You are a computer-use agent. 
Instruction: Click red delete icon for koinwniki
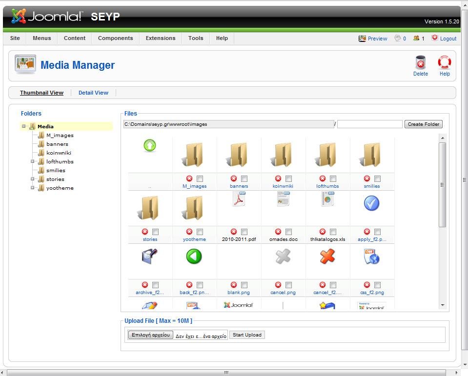278,178
